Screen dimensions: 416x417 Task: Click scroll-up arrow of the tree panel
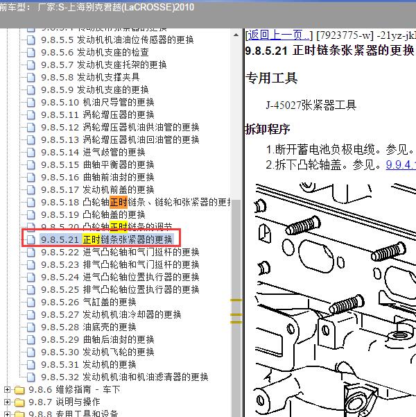tap(236, 35)
